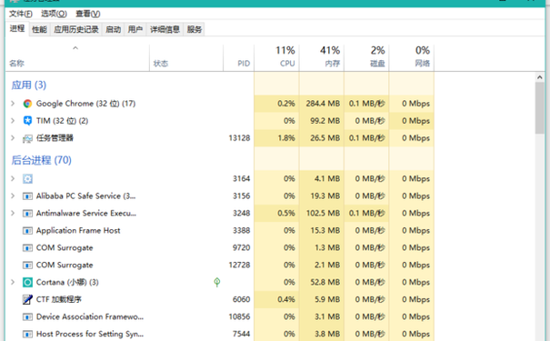Click the Application Frame Host icon
The height and width of the screenshot is (341, 550).
click(27, 230)
